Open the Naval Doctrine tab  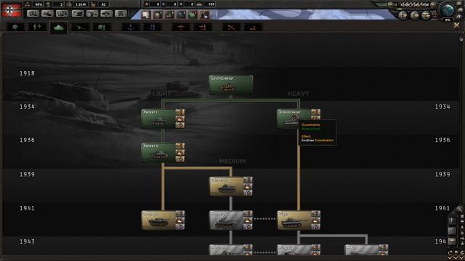click(153, 28)
